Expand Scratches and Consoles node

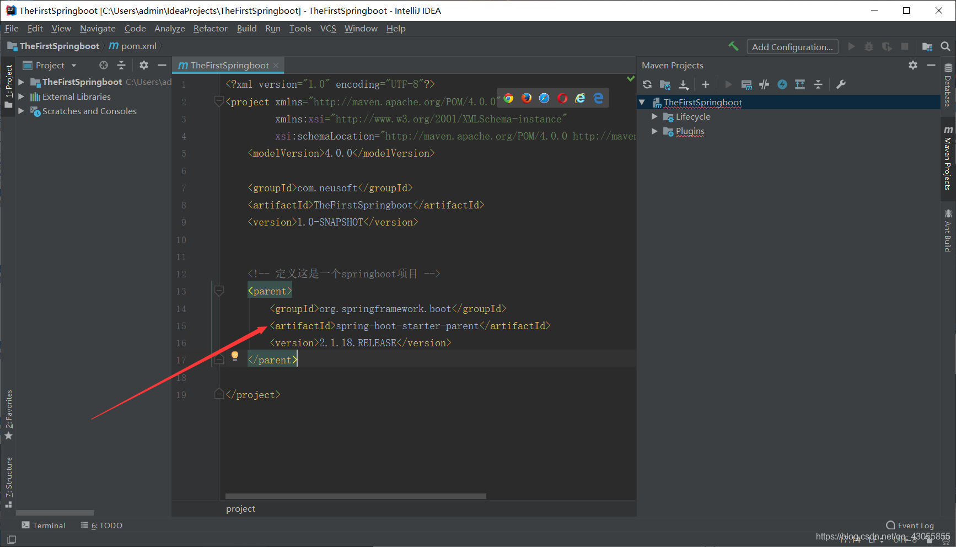tap(21, 111)
